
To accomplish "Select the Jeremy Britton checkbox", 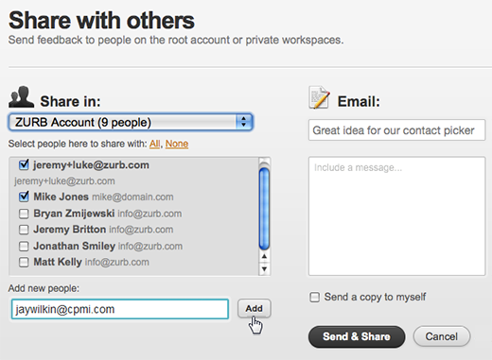I will pyautogui.click(x=24, y=230).
